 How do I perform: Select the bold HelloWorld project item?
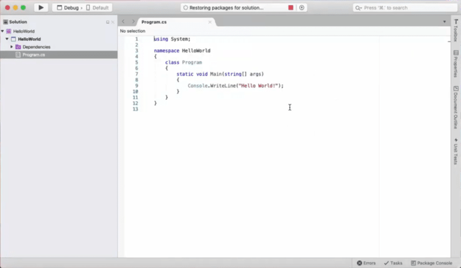tap(29, 39)
